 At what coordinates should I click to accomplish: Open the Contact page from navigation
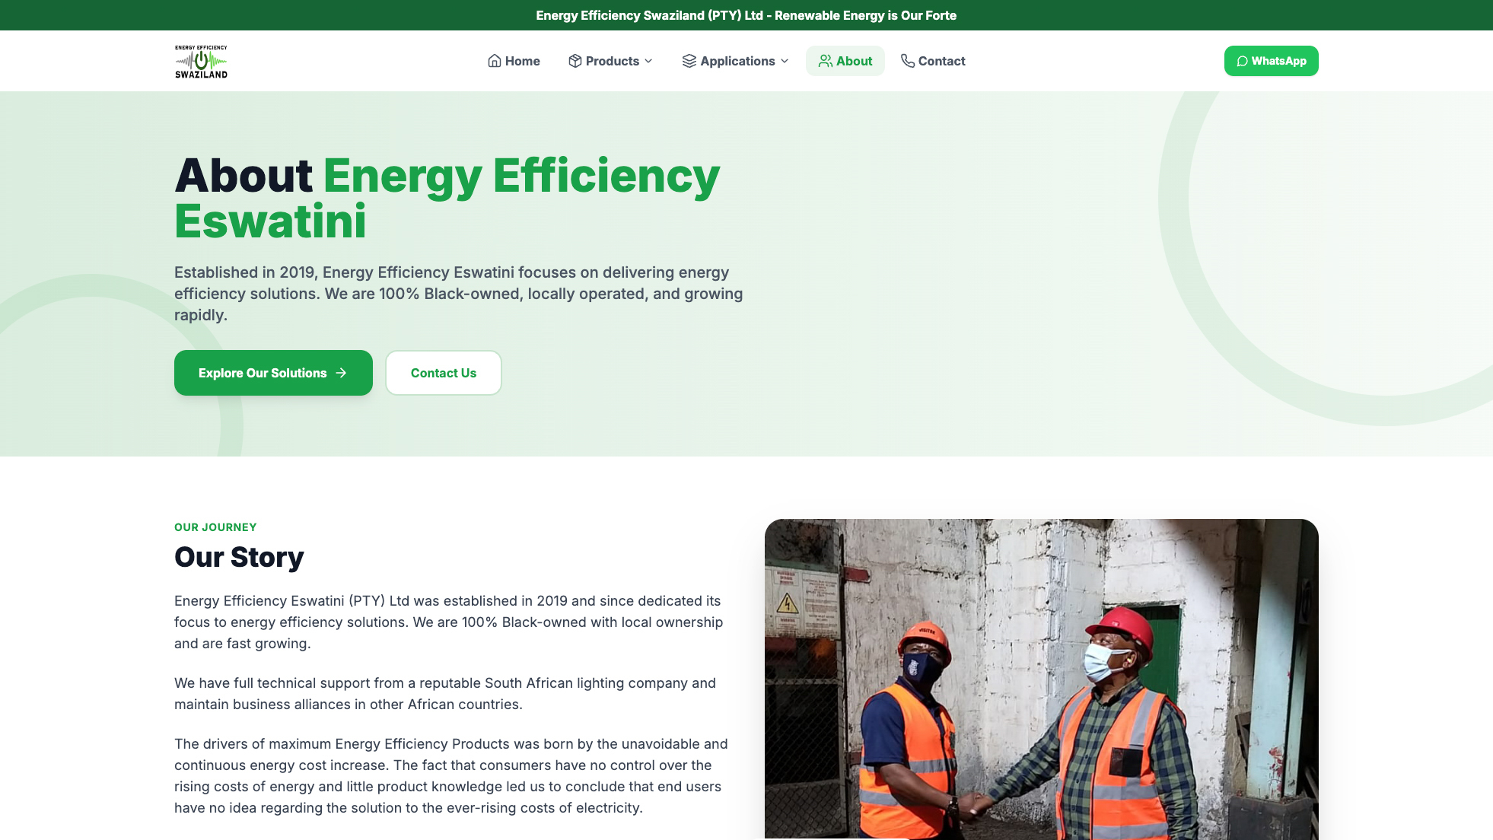941,61
